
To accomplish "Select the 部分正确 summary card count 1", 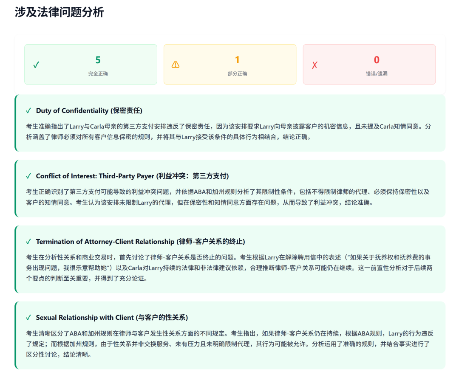I will coord(237,60).
